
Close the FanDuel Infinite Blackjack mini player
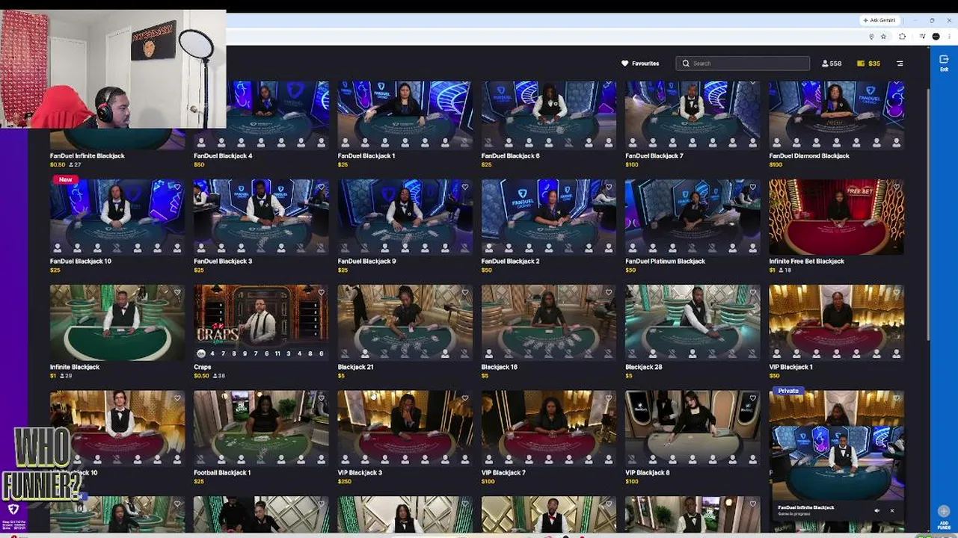pos(891,511)
